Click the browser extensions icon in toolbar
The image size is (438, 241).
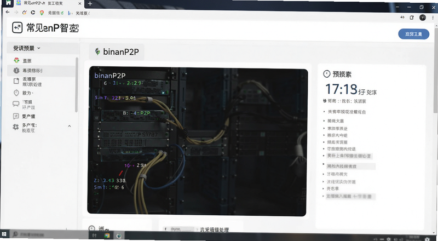click(x=402, y=18)
